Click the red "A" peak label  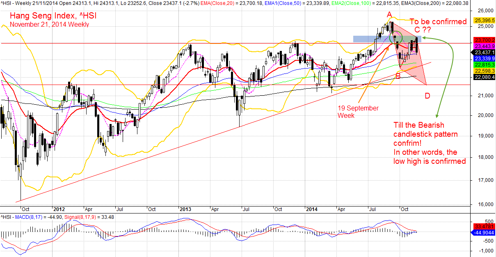389,14
